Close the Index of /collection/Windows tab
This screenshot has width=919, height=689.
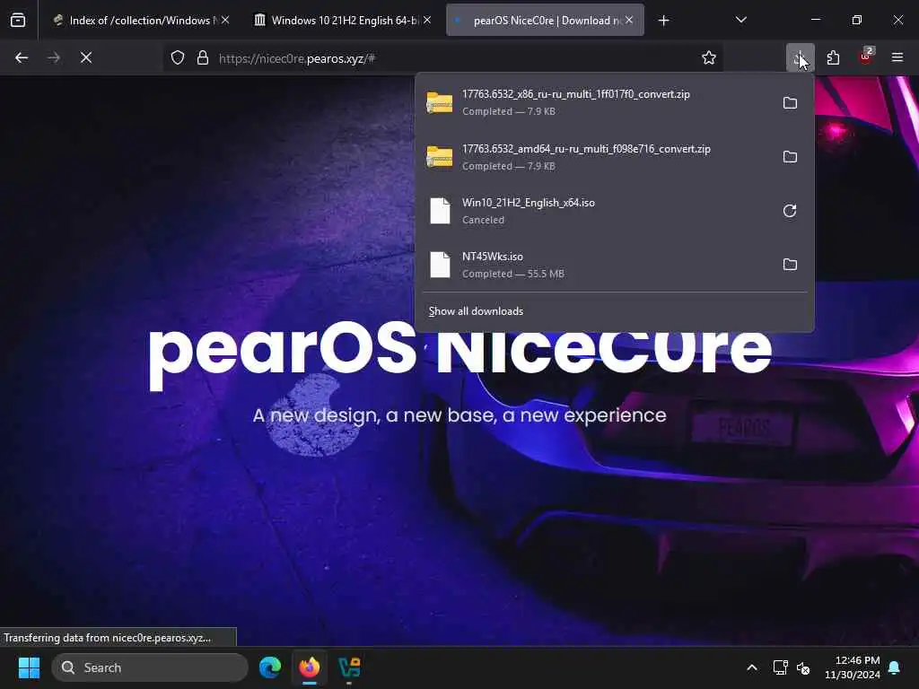click(225, 21)
